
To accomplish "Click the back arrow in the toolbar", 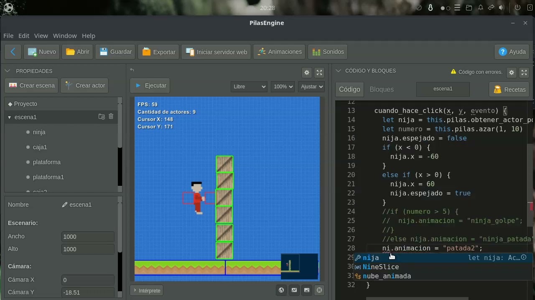I will 13,52.
